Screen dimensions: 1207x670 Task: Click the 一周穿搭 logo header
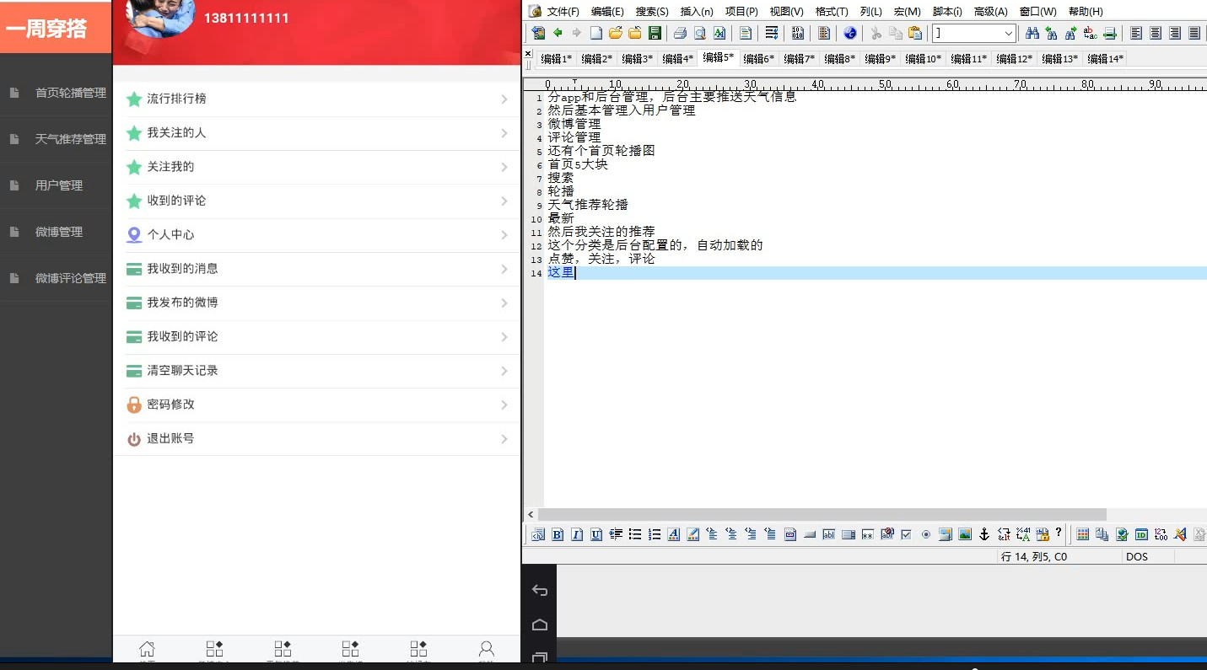coord(56,27)
